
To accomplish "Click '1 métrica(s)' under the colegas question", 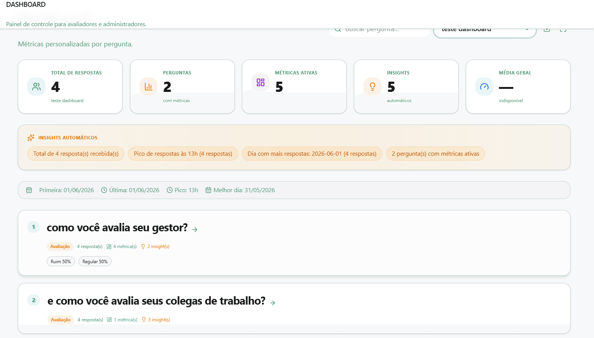I will 126,320.
